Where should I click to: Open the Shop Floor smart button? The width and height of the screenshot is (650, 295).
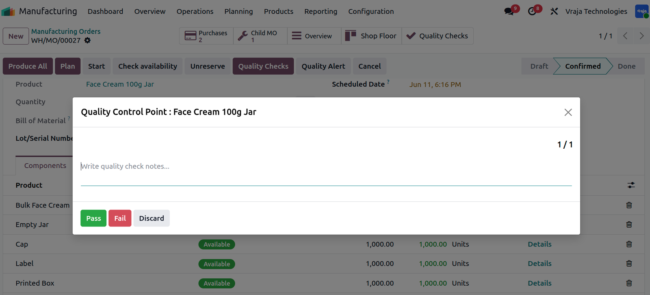tap(371, 36)
